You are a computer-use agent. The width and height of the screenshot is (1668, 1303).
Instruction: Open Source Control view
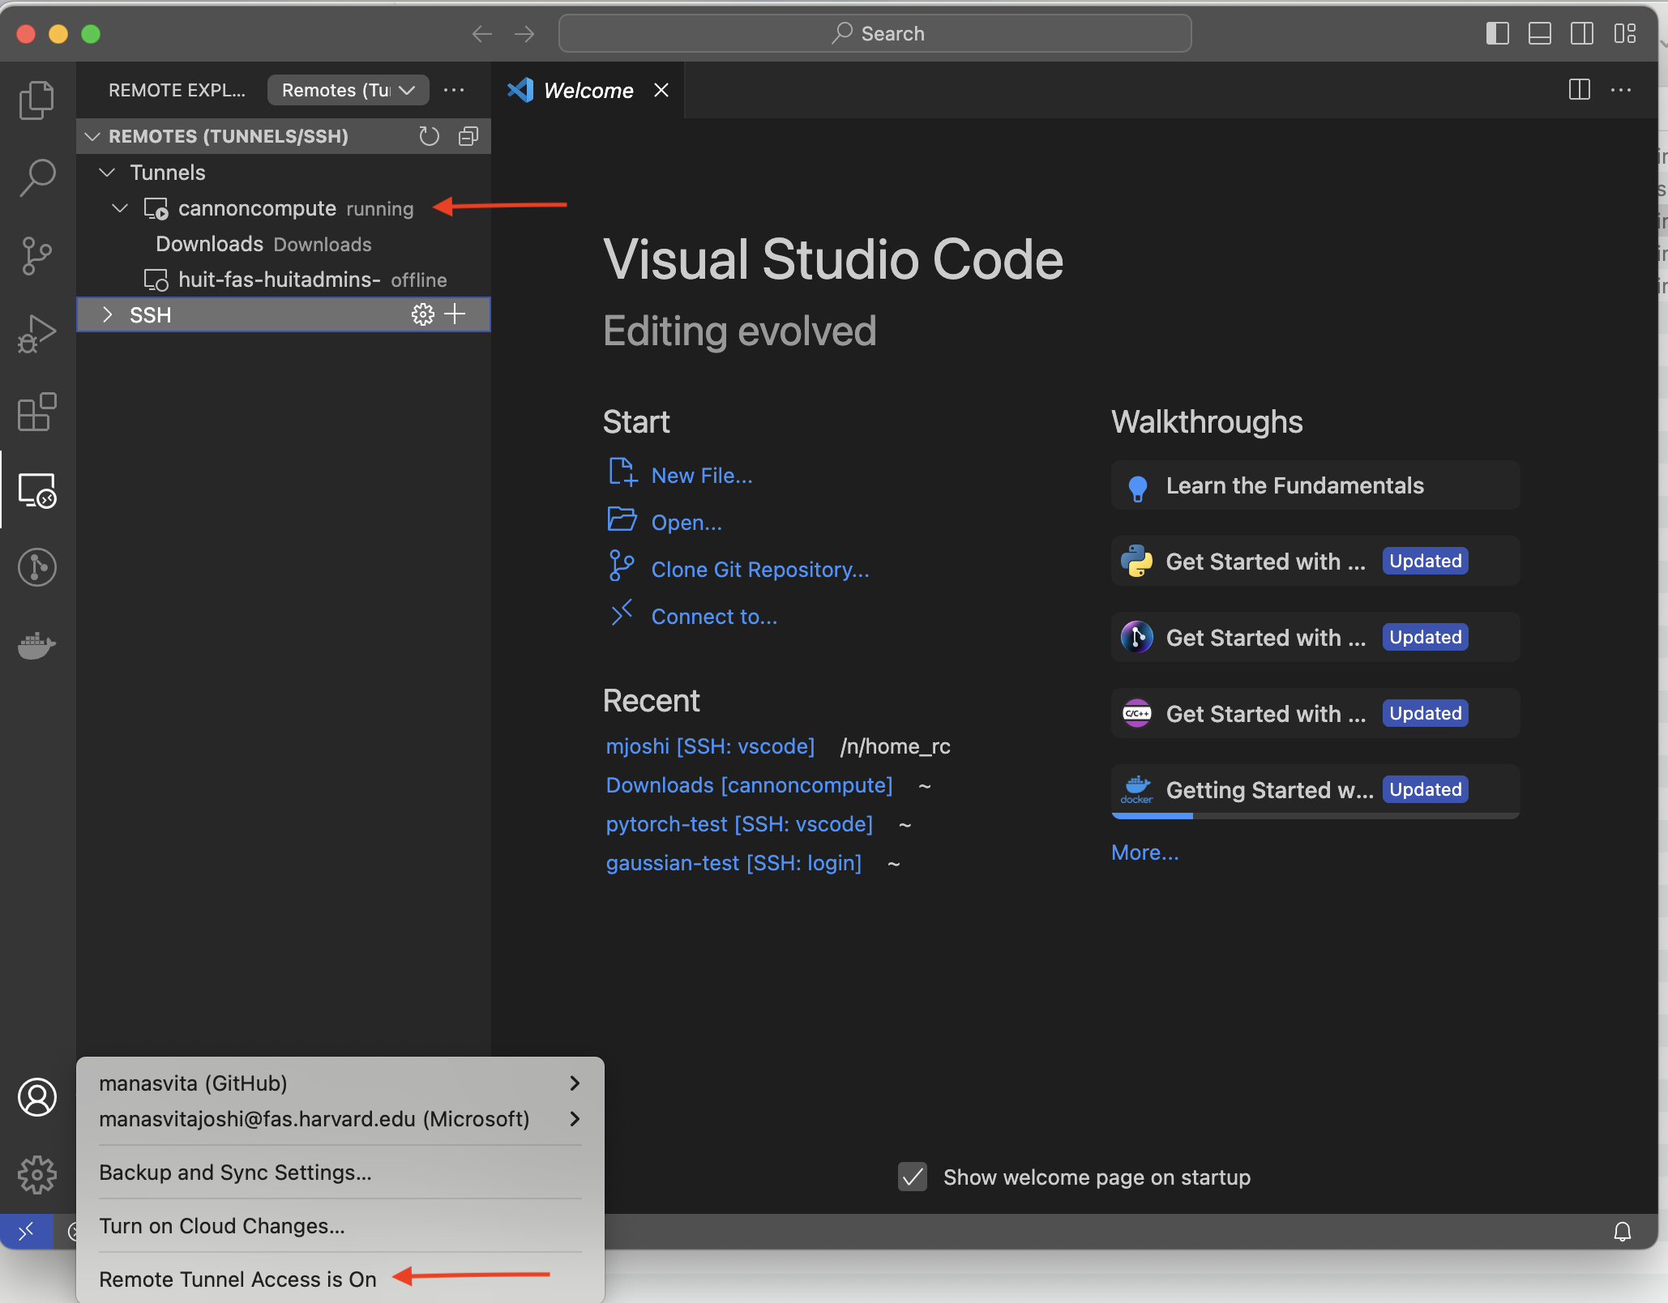(36, 256)
